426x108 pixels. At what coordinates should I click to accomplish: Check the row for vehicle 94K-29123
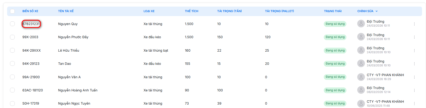coord(12,63)
